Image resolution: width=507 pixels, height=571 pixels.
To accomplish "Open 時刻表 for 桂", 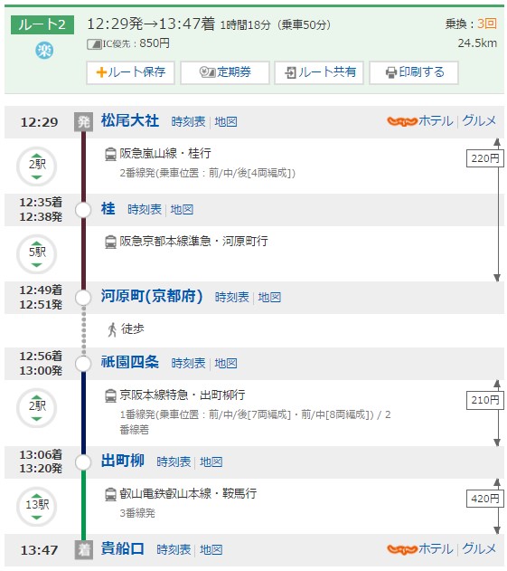I will pyautogui.click(x=145, y=210).
